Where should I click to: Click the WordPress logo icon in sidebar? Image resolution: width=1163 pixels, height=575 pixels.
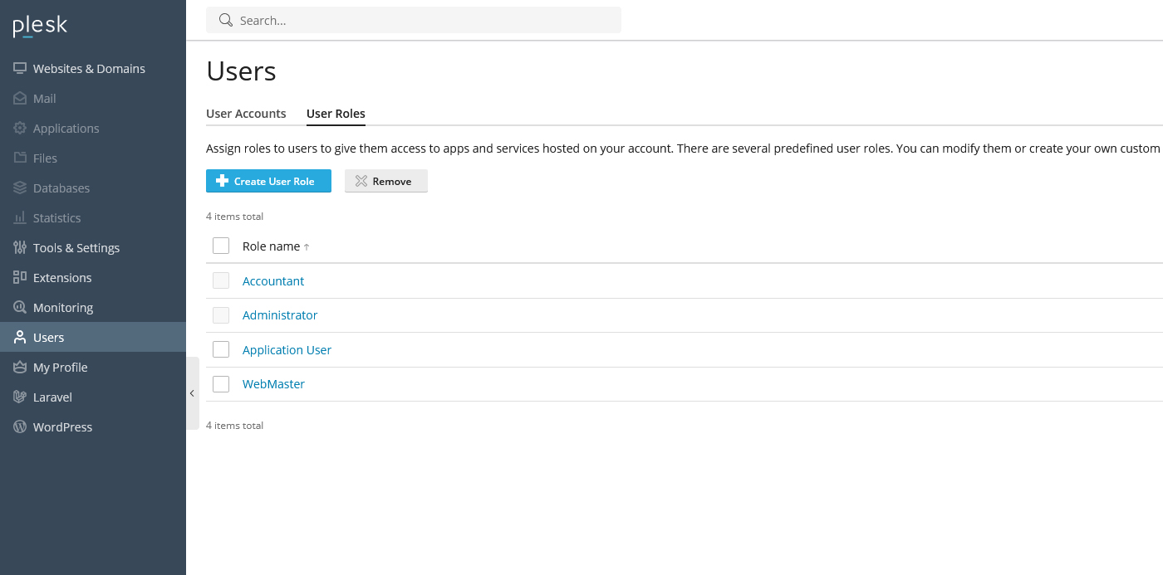(20, 427)
